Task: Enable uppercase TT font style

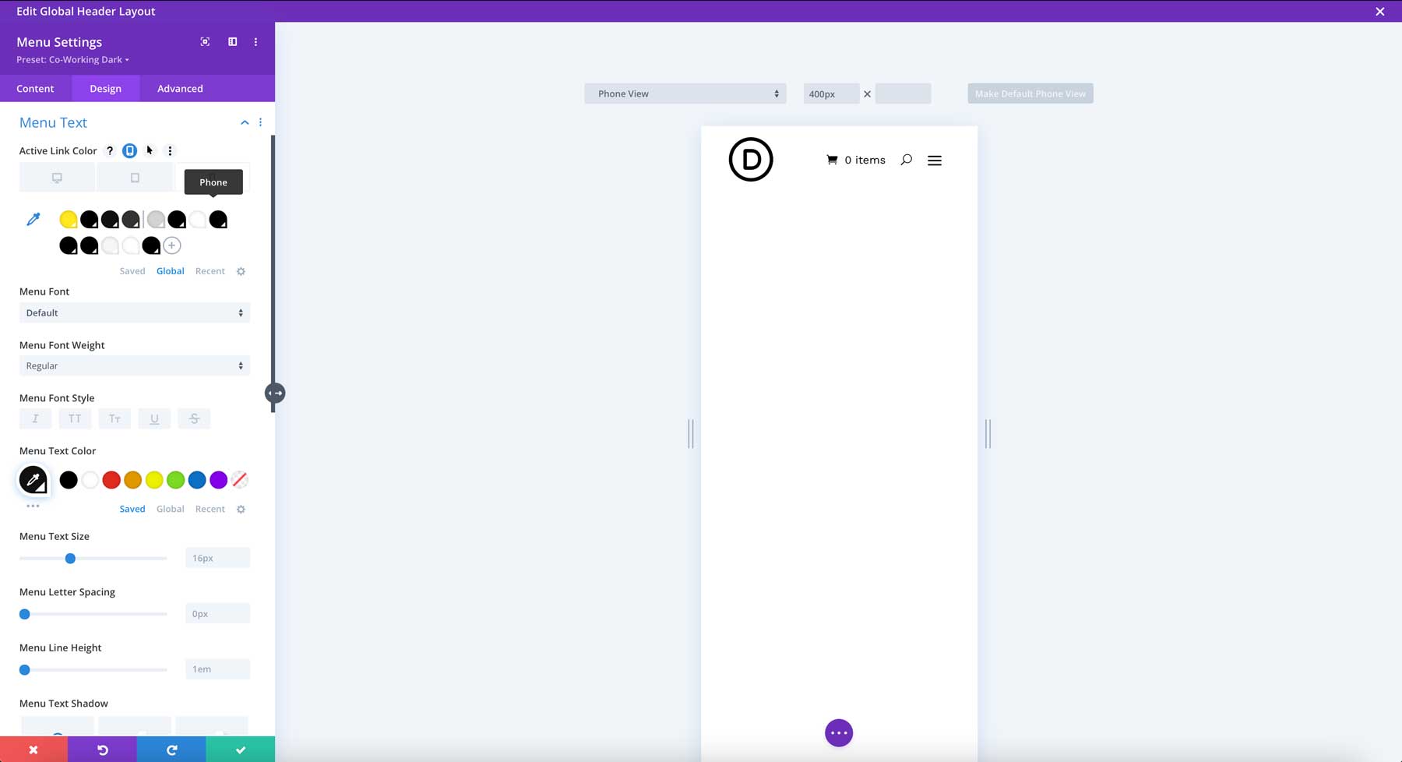Action: click(75, 418)
